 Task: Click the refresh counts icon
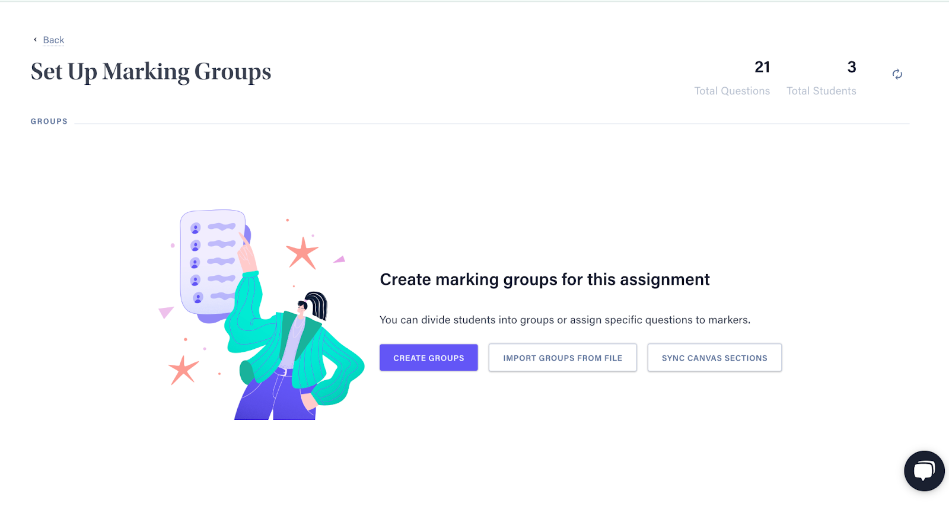897,74
